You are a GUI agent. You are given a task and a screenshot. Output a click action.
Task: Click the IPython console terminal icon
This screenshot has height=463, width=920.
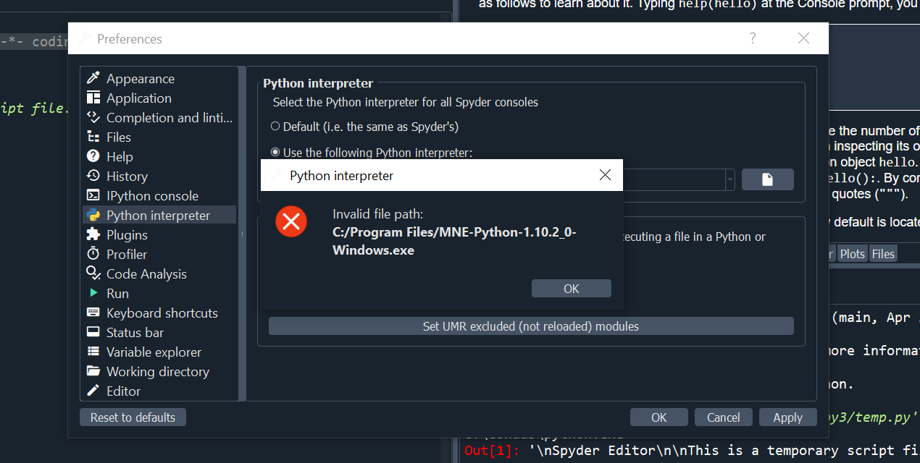click(x=93, y=195)
